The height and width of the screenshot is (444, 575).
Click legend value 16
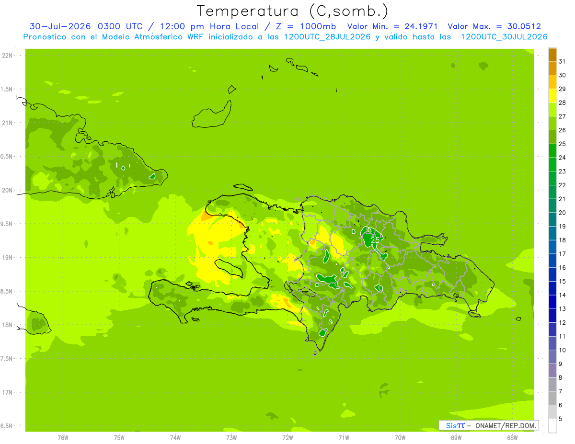562,268
